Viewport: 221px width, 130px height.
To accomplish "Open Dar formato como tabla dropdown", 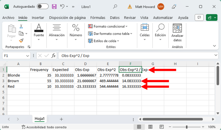I will point(110,34).
